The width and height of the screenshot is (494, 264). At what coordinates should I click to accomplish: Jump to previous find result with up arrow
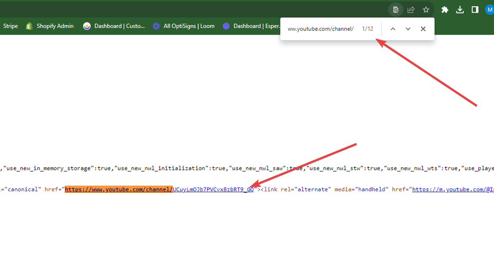click(x=393, y=29)
